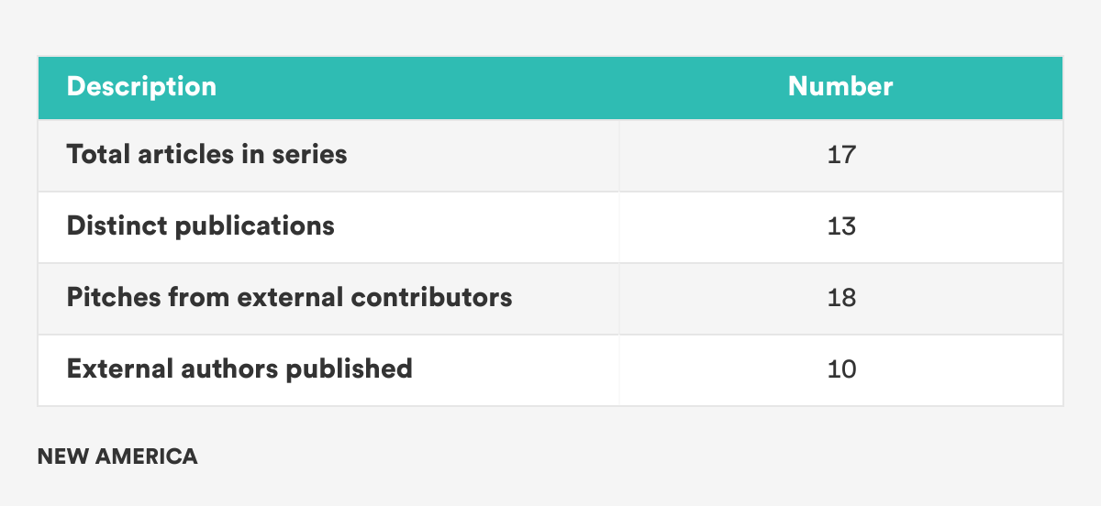The image size is (1101, 506).
Task: Select the External authors published label
Action: (x=239, y=368)
